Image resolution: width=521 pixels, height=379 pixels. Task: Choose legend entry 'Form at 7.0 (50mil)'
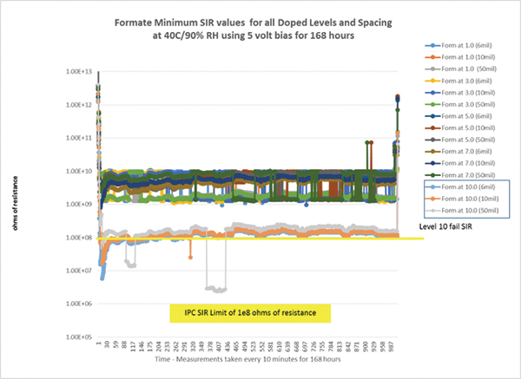(x=460, y=175)
